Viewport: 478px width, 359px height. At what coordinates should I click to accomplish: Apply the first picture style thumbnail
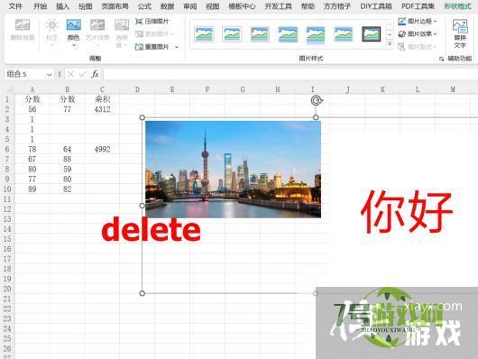(x=204, y=34)
